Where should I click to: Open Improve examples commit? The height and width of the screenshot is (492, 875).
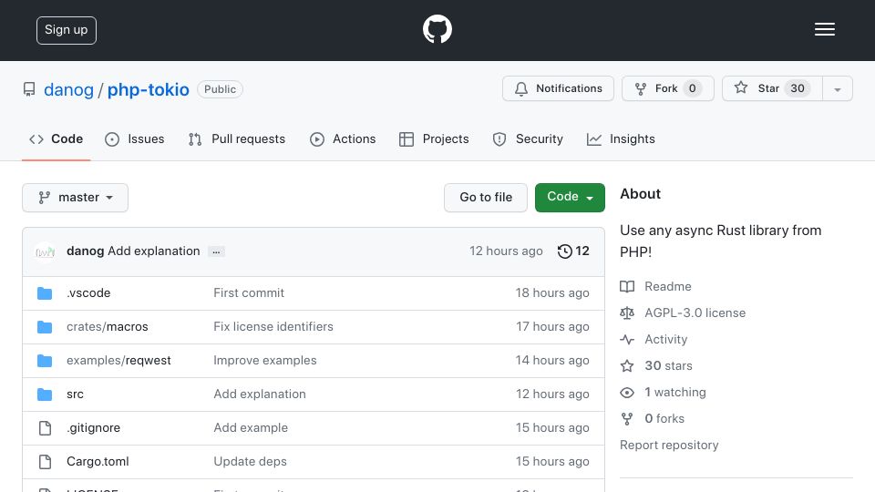coord(265,361)
